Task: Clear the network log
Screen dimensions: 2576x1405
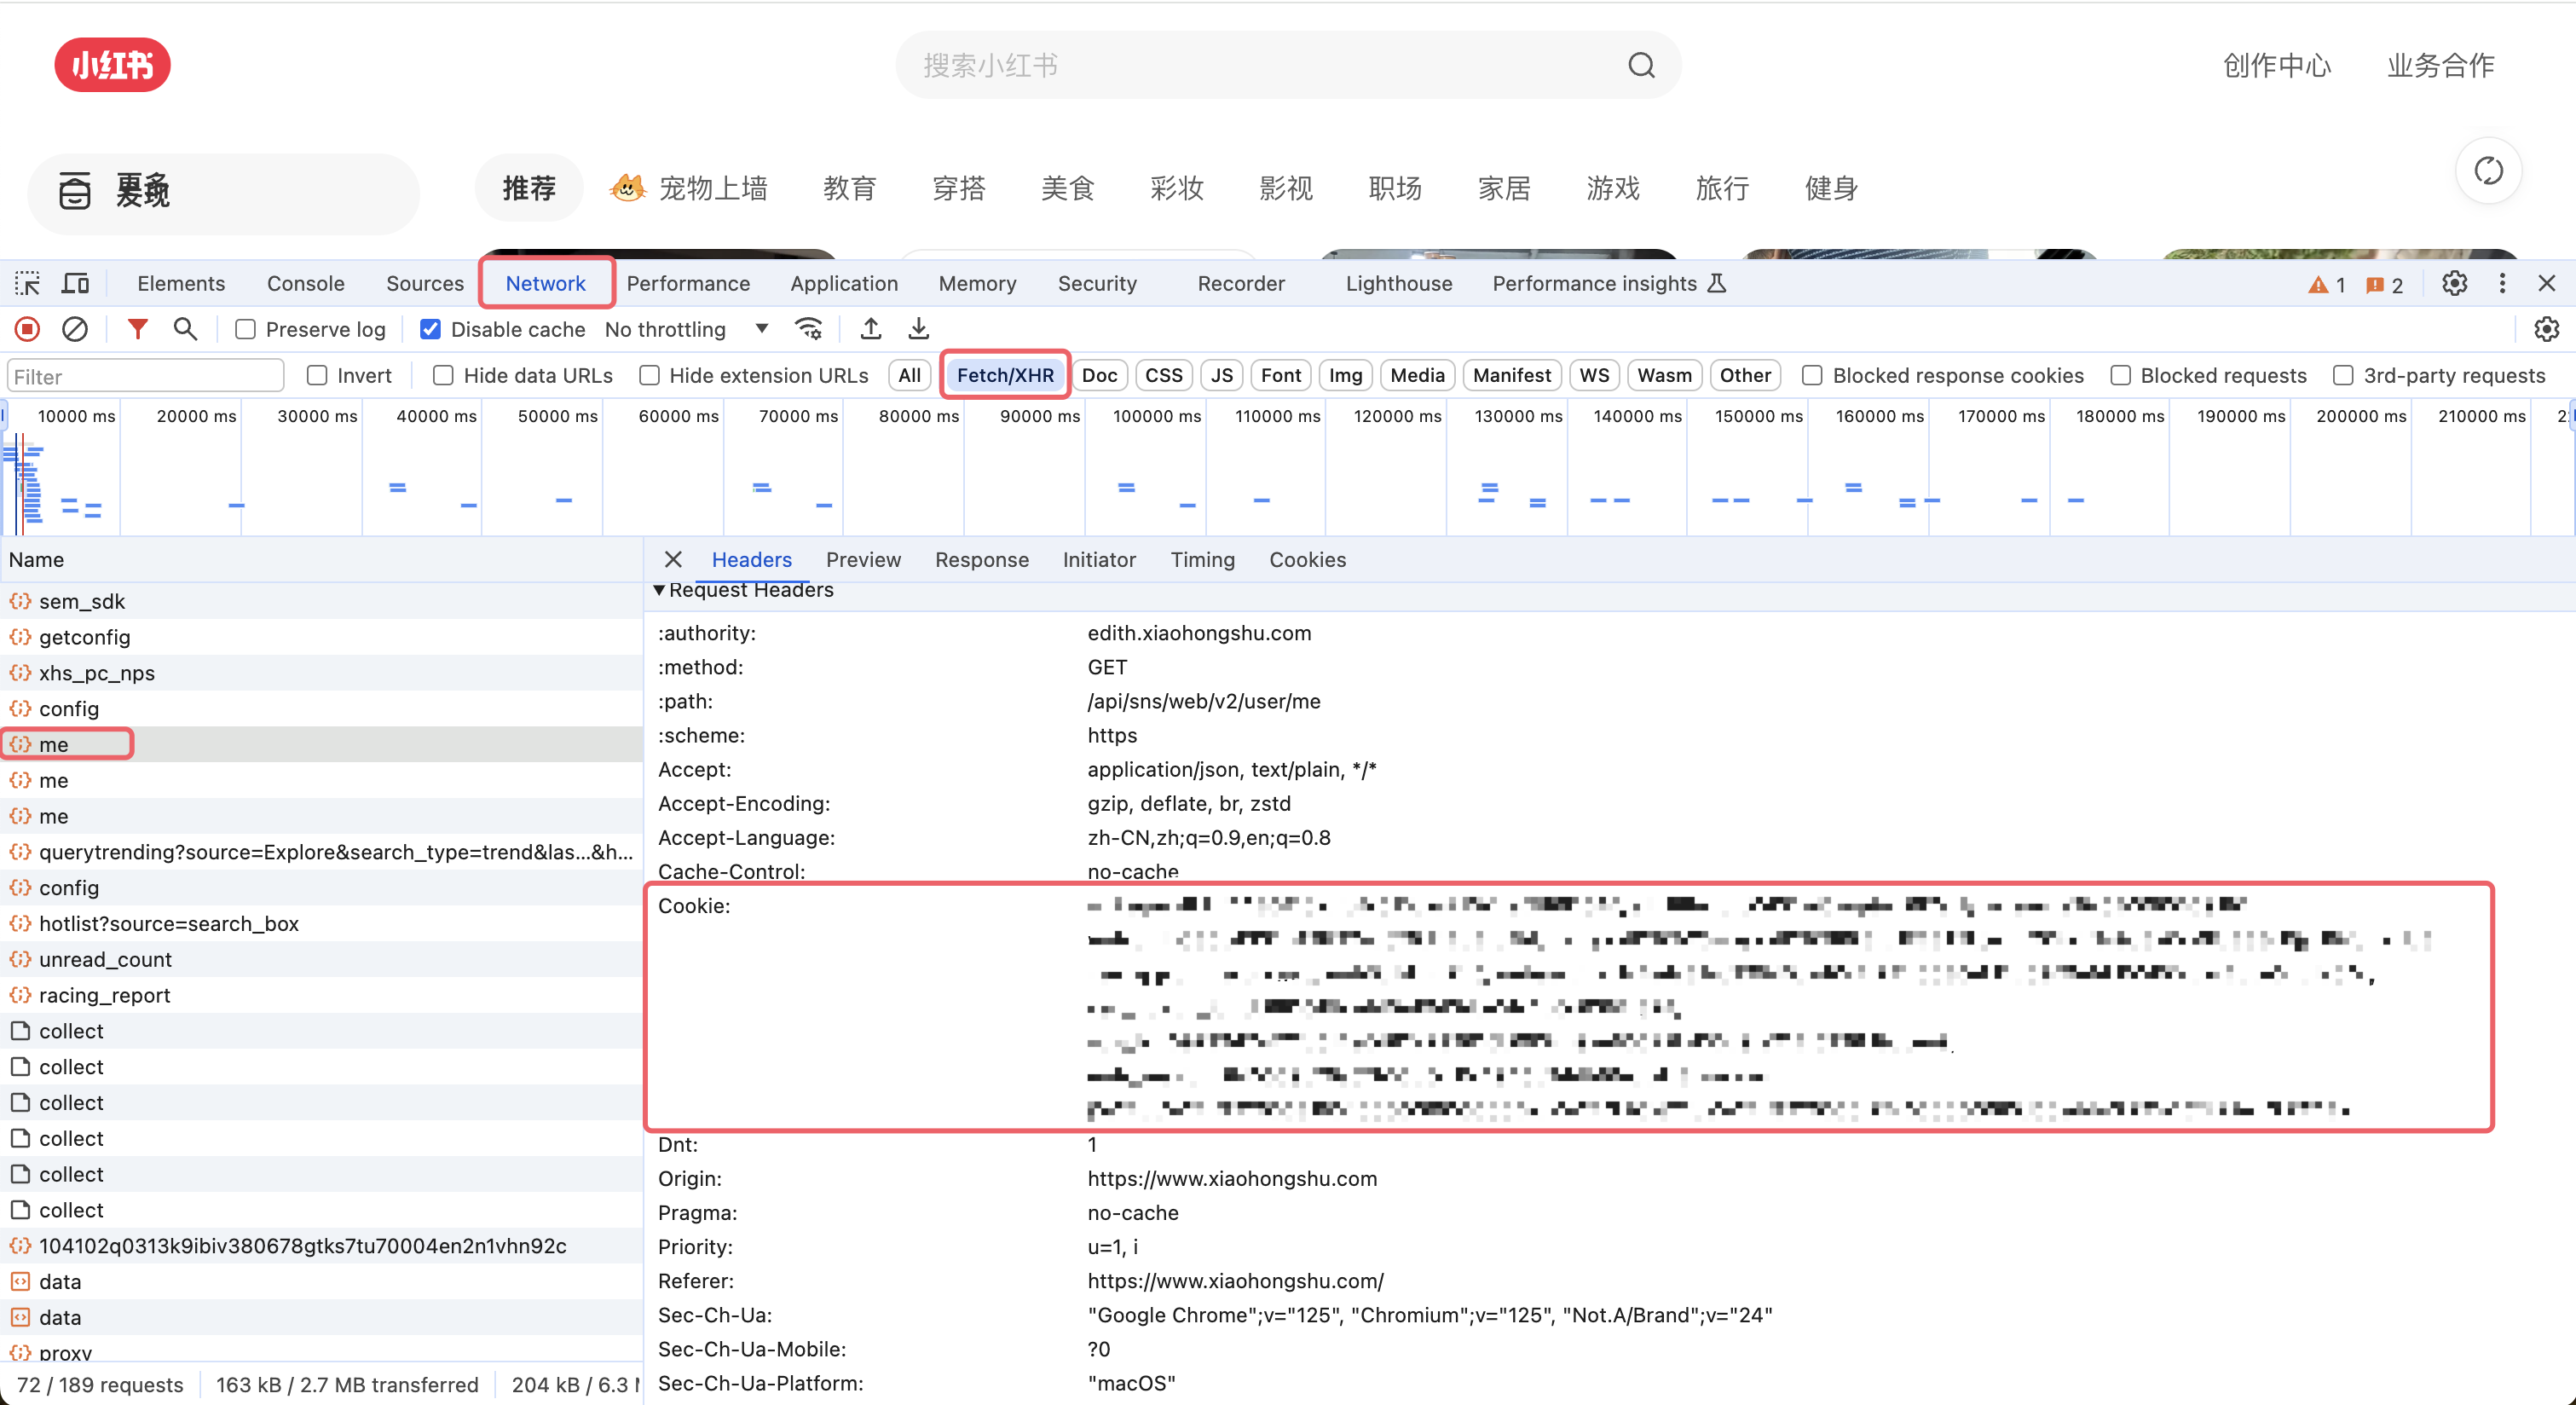Action: click(75, 329)
